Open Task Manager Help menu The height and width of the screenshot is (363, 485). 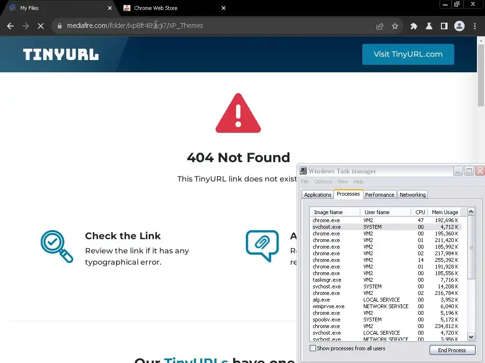point(359,181)
